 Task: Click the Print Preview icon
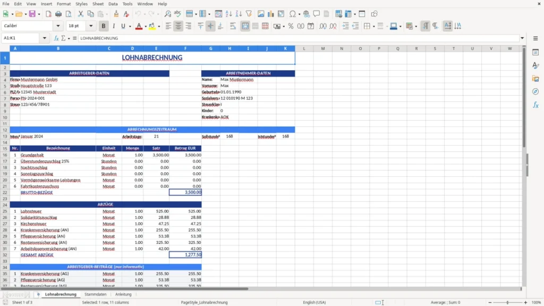coord(69,14)
